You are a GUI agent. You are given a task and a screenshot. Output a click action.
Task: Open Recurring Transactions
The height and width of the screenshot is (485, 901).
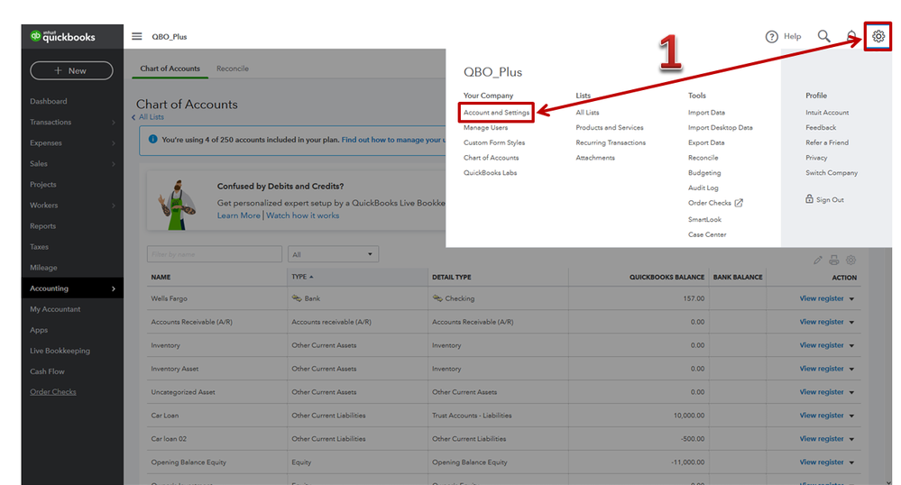click(611, 142)
